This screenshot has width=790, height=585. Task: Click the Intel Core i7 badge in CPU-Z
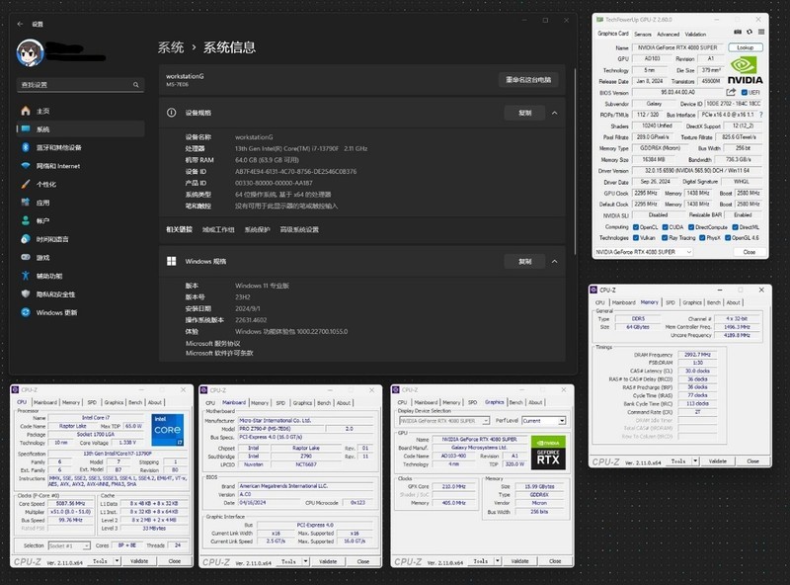click(167, 430)
